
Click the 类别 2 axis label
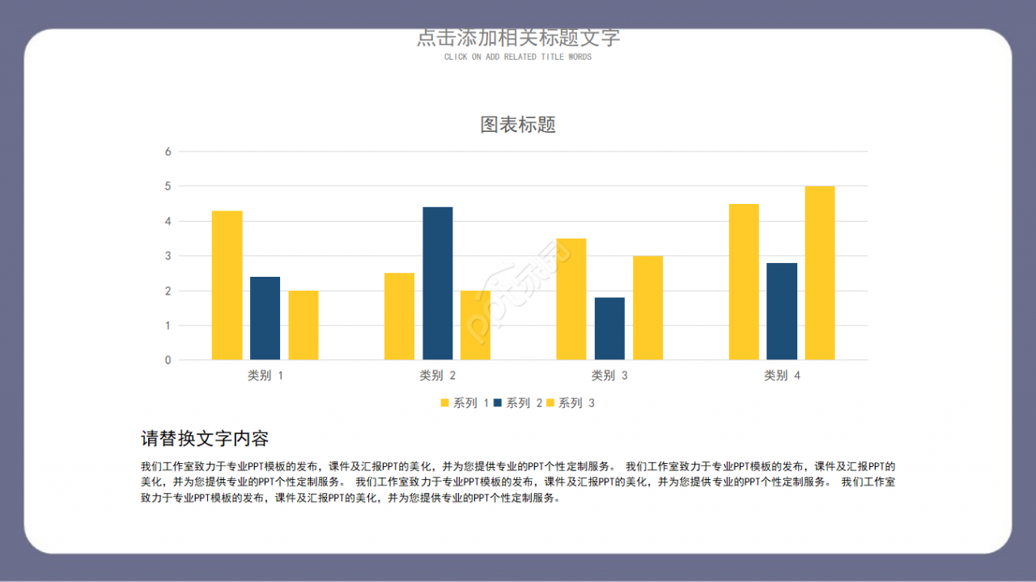(x=438, y=376)
